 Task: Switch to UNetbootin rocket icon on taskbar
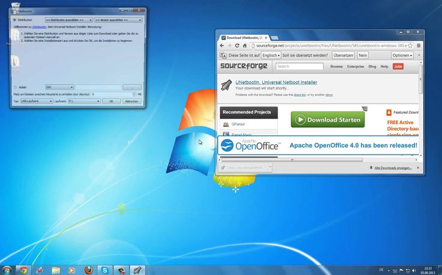[138, 270]
